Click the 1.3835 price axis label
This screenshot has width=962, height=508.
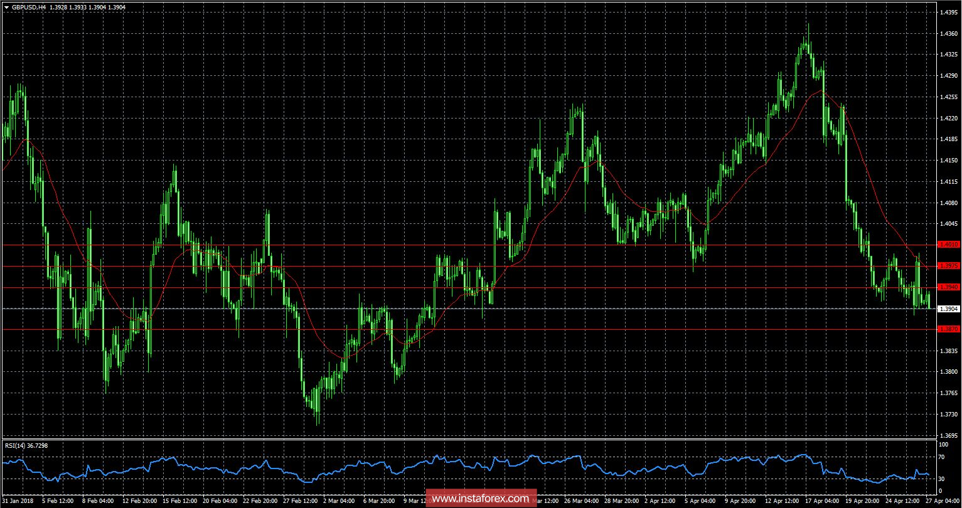click(x=948, y=351)
